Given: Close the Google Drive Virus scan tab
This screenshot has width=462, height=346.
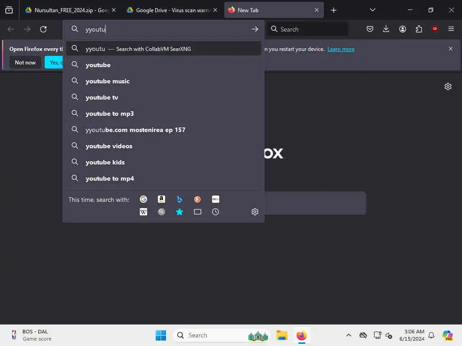Looking at the screenshot, I should point(215,10).
